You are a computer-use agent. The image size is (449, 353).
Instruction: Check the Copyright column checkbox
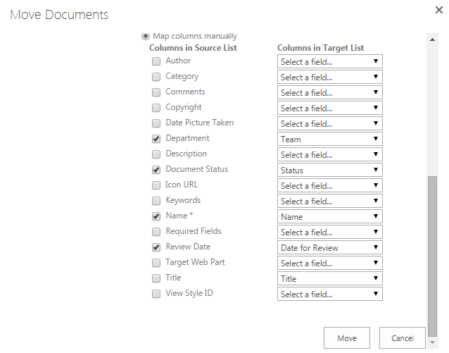pyautogui.click(x=156, y=108)
